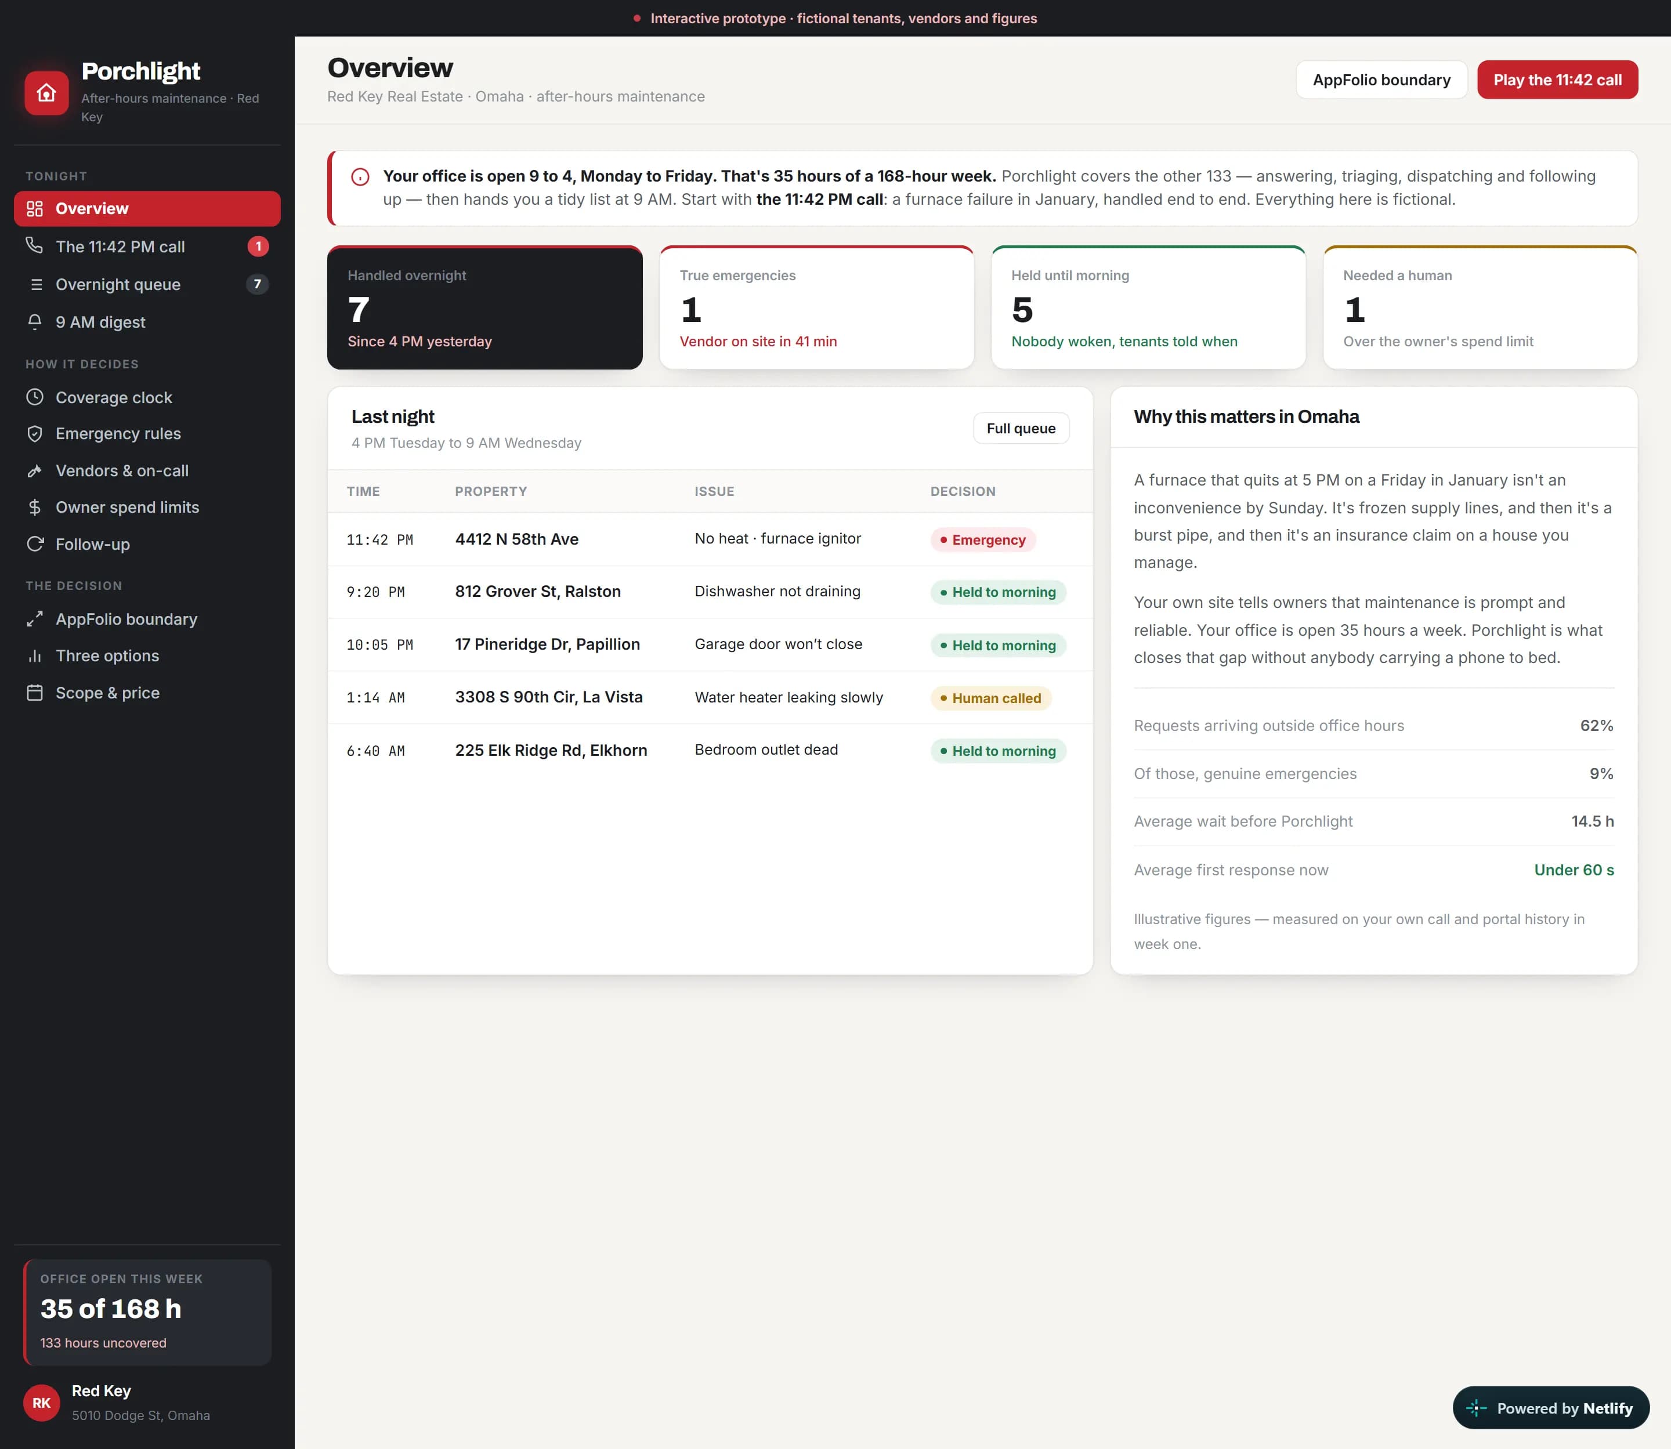
Task: Open the Overview sidebar item
Action: pyautogui.click(x=147, y=209)
